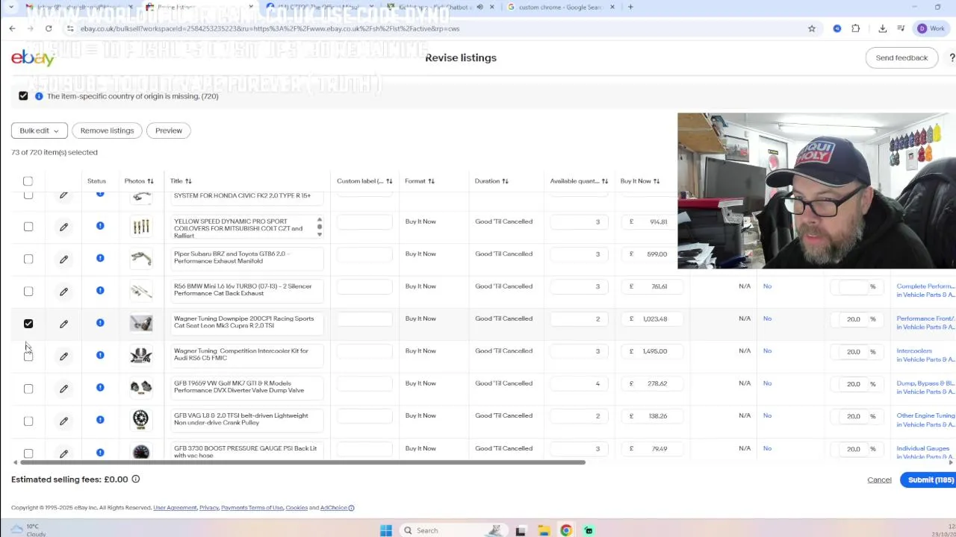
Task: Open browser downloads icon
Action: [x=882, y=28]
